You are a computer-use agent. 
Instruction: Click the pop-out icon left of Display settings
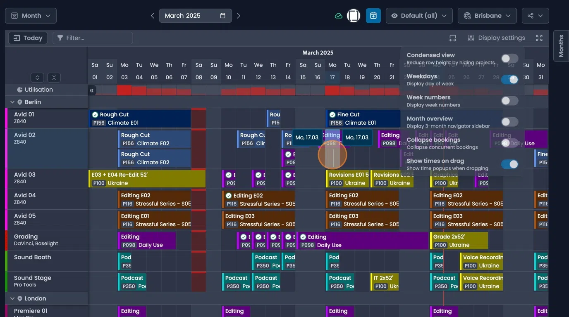pyautogui.click(x=452, y=38)
